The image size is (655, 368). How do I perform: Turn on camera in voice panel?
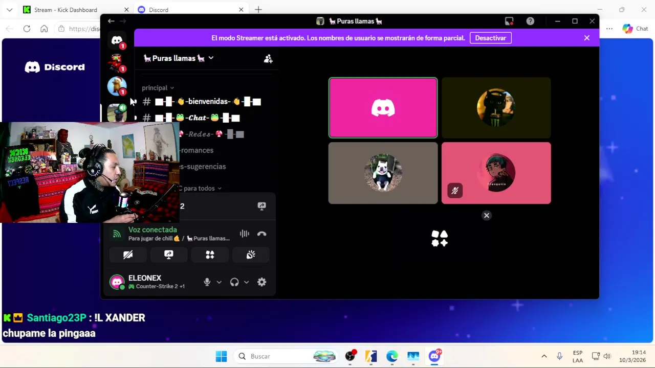128,255
